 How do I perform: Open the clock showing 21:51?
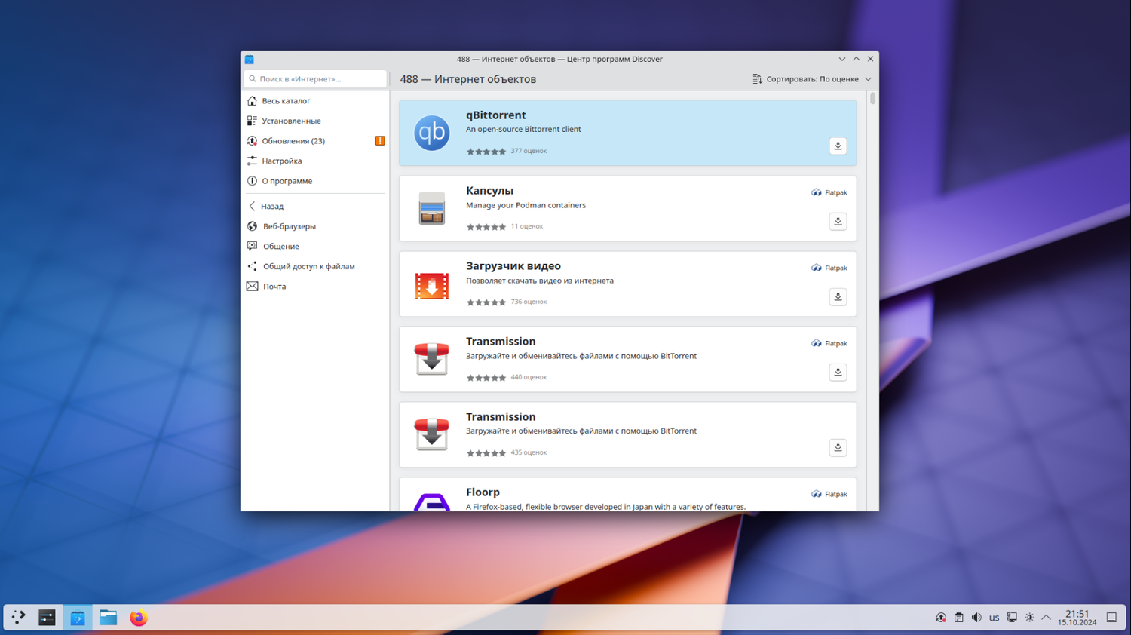pos(1077,618)
